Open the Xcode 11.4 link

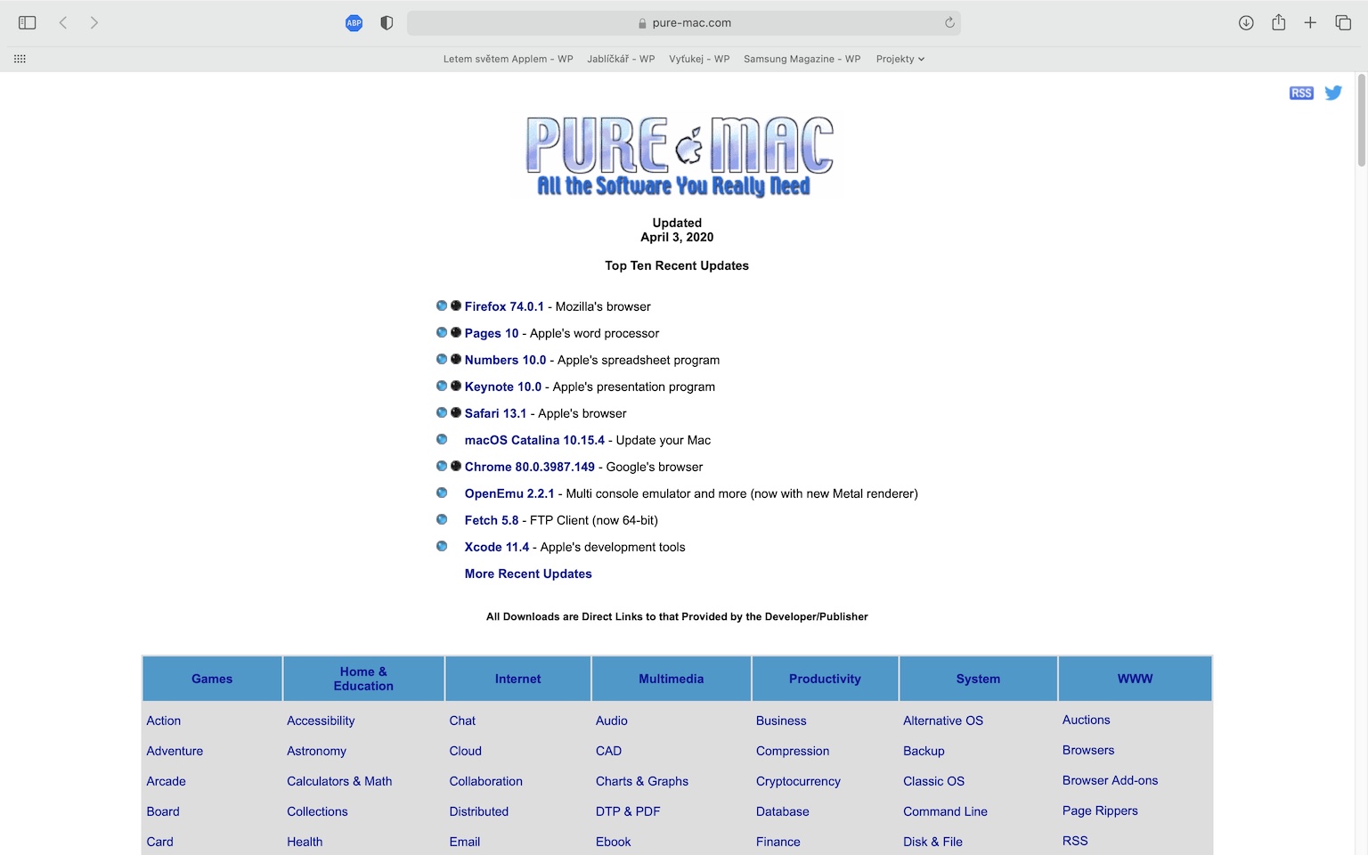click(497, 547)
